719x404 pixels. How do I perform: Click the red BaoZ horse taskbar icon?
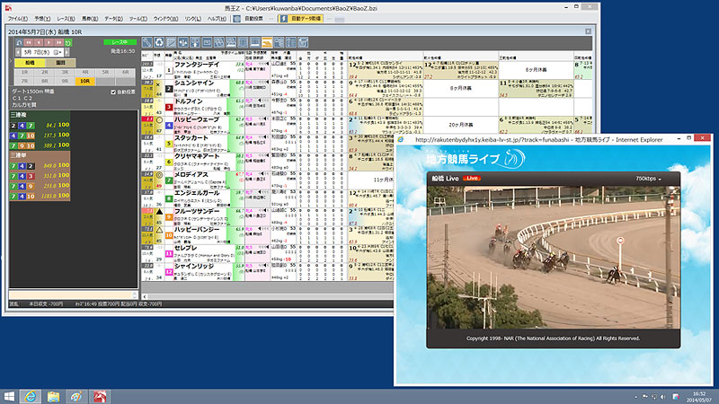coord(100,396)
